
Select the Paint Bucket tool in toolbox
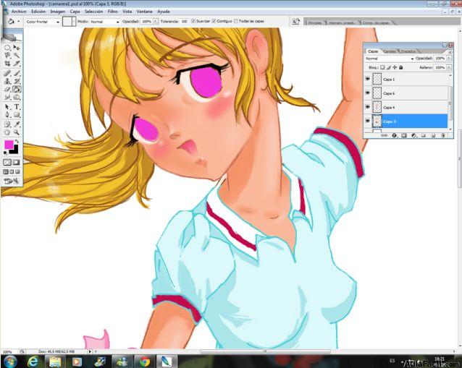click(x=17, y=89)
